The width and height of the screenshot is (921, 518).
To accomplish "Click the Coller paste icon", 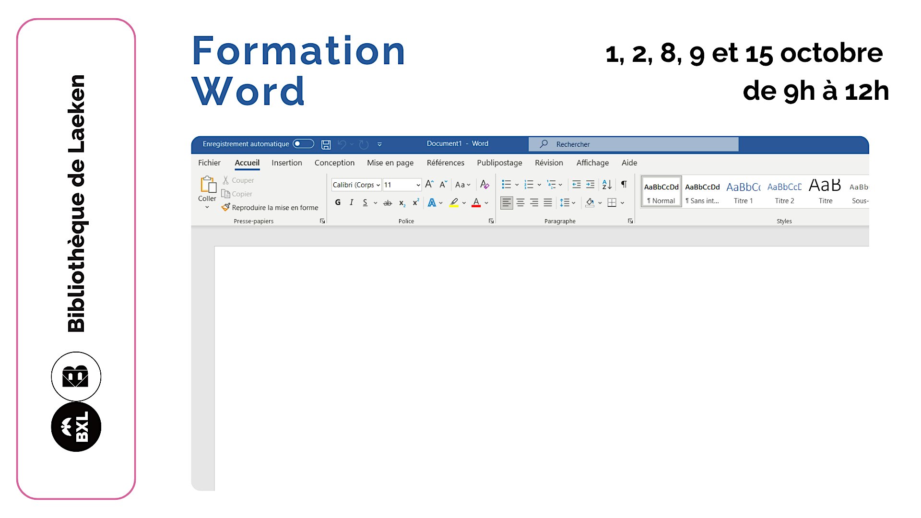I will tap(208, 185).
